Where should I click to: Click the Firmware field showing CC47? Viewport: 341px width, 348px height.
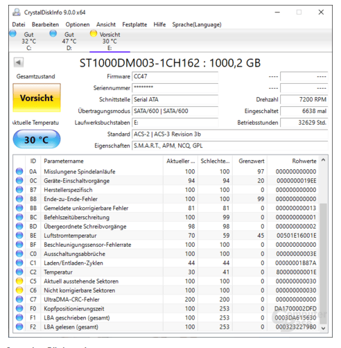click(x=175, y=76)
